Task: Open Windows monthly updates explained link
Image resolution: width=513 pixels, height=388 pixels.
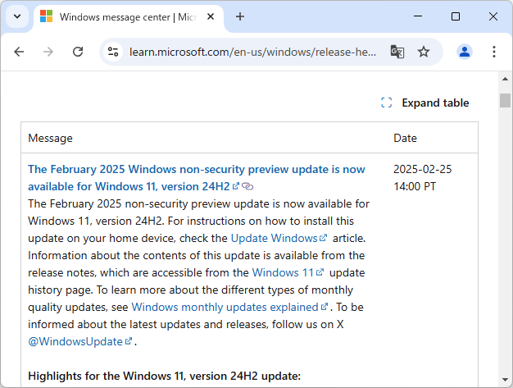Action: 229,307
